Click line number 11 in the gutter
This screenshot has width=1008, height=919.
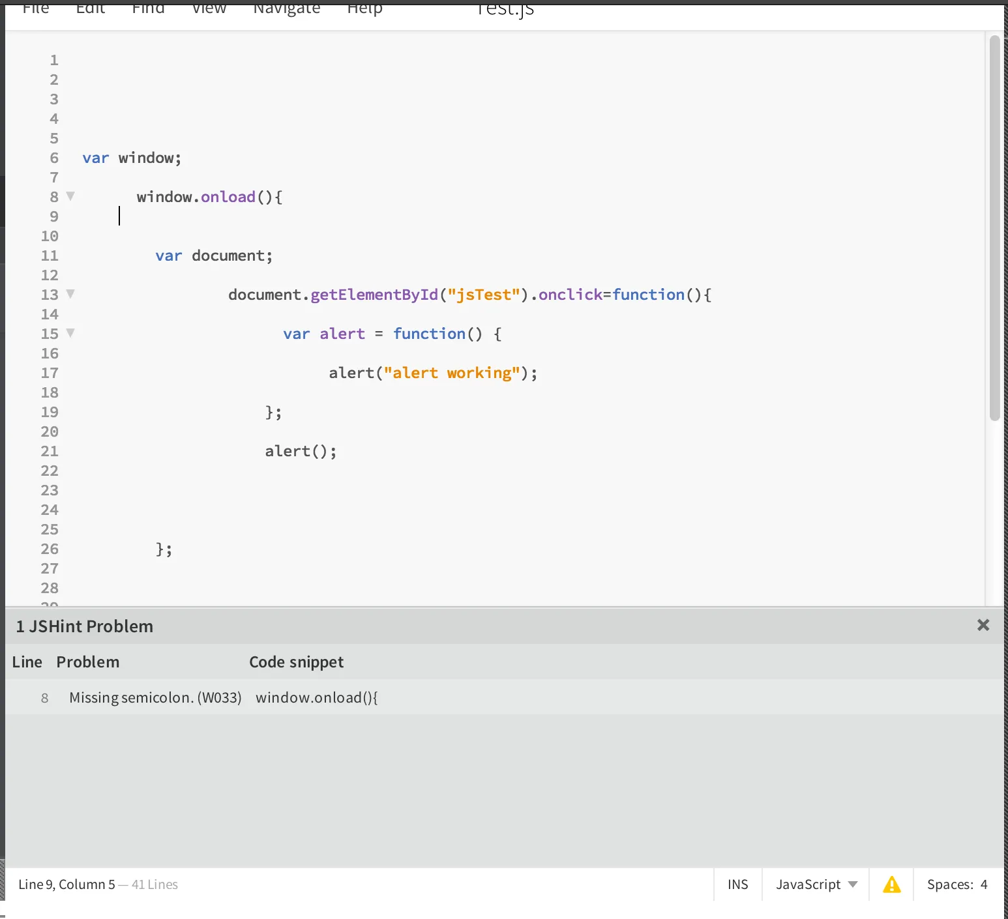click(x=50, y=255)
